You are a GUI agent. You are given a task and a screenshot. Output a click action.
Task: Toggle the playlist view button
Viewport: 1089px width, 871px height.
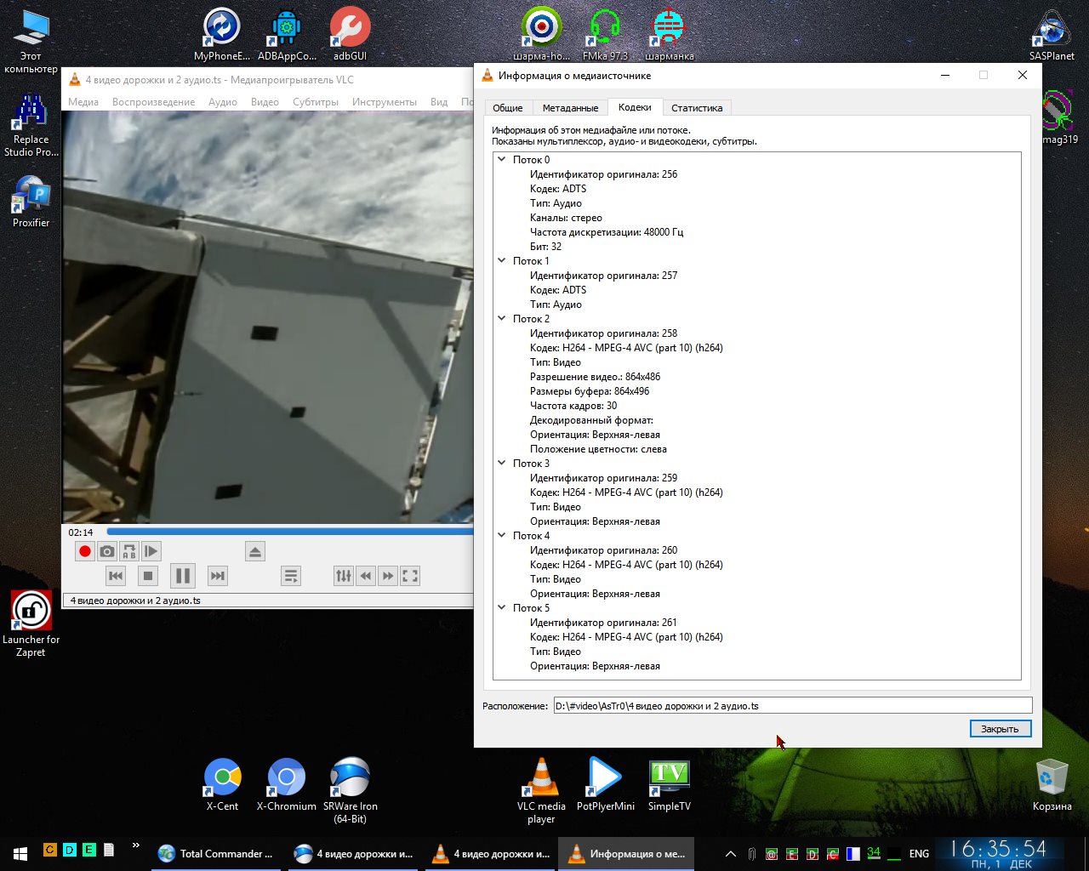pos(291,576)
